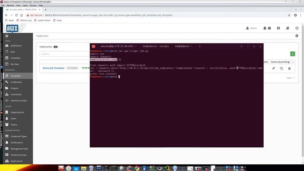Open Chrome from the taskbar
Screen dimensions: 304x171
coord(137,168)
